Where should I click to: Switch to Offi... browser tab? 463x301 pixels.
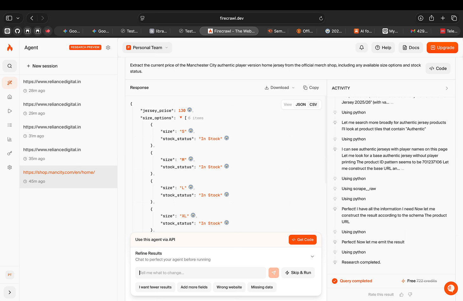[x=305, y=31]
